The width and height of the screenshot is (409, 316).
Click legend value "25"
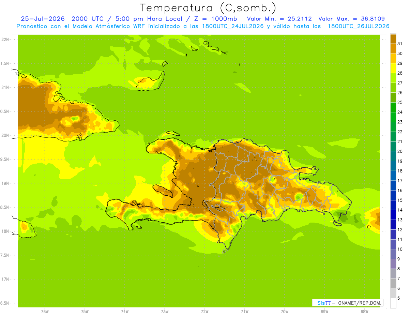point(400,102)
